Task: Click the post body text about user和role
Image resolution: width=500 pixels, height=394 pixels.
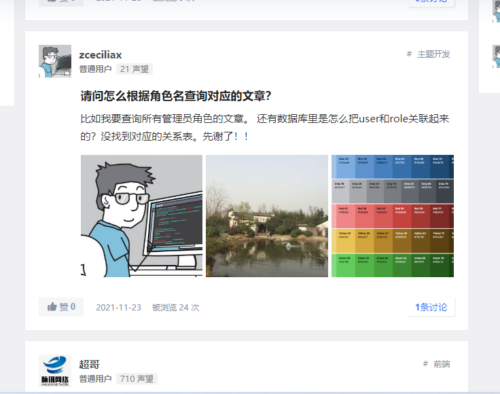Action: click(265, 128)
